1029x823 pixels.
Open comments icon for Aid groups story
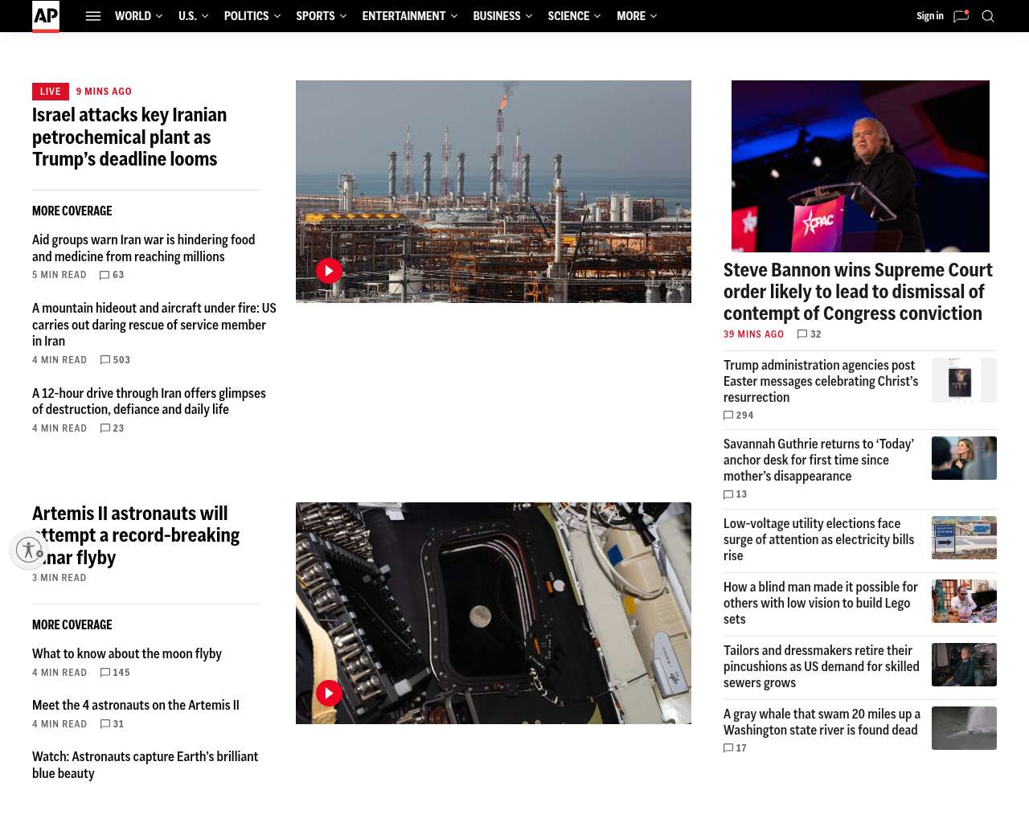(x=105, y=275)
